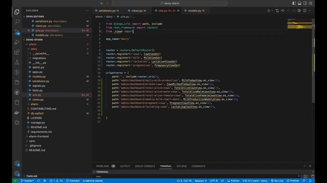Click the Prettier status item
The image size is (327, 183).
pyautogui.click(x=293, y=181)
